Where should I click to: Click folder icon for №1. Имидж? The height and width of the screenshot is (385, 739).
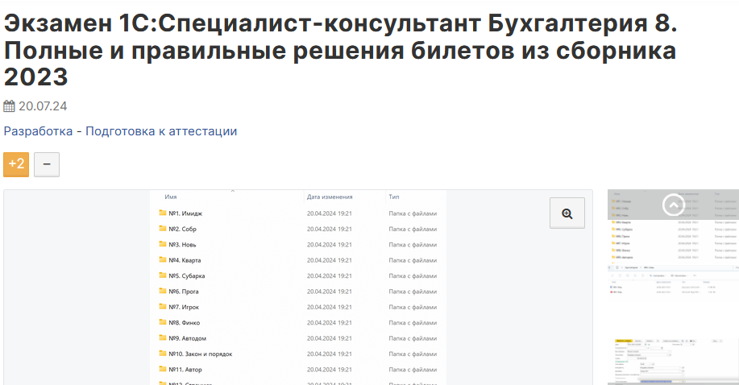162,213
